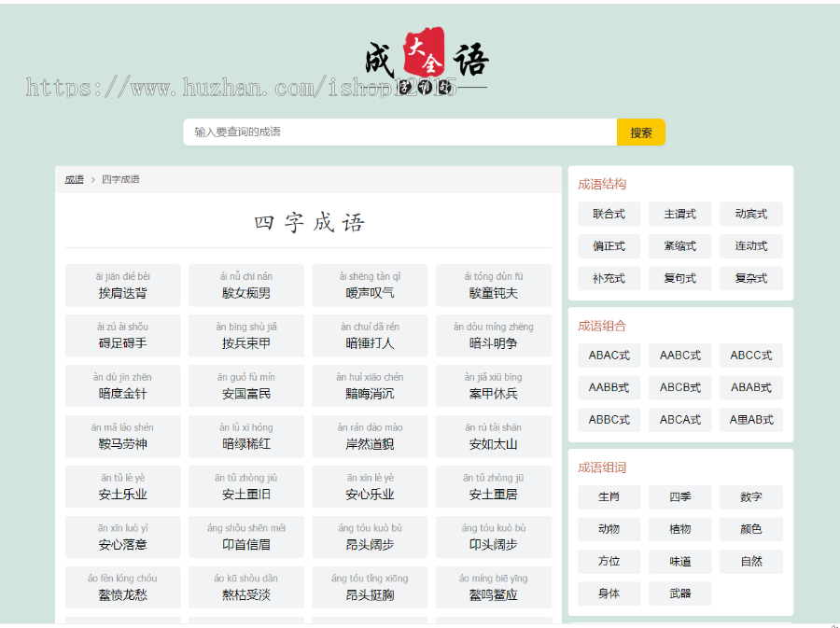
Task: Select structure tag 连动式
Action: point(751,246)
